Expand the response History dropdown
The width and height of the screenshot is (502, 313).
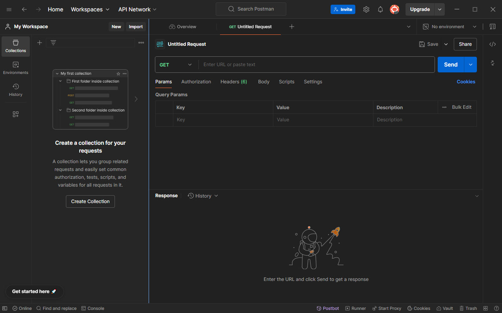tap(203, 196)
